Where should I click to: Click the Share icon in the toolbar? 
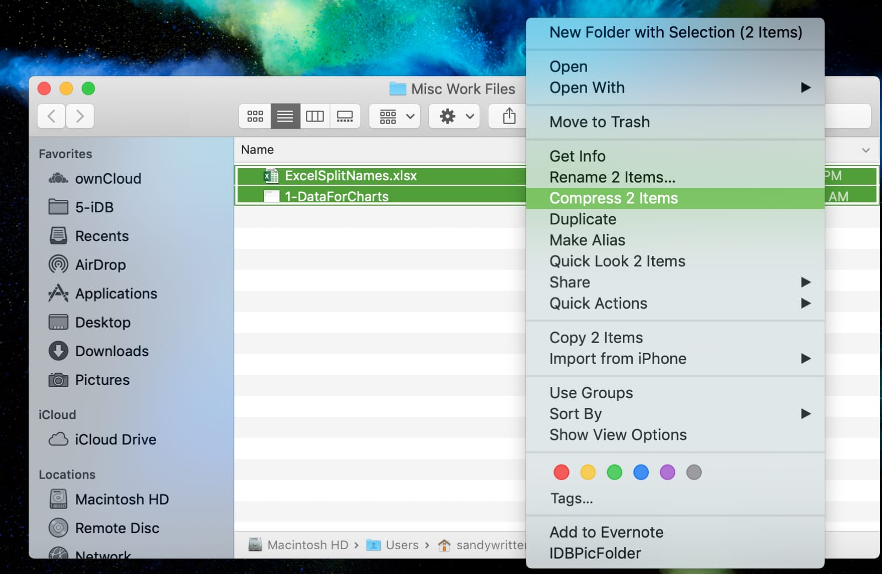[x=507, y=116]
